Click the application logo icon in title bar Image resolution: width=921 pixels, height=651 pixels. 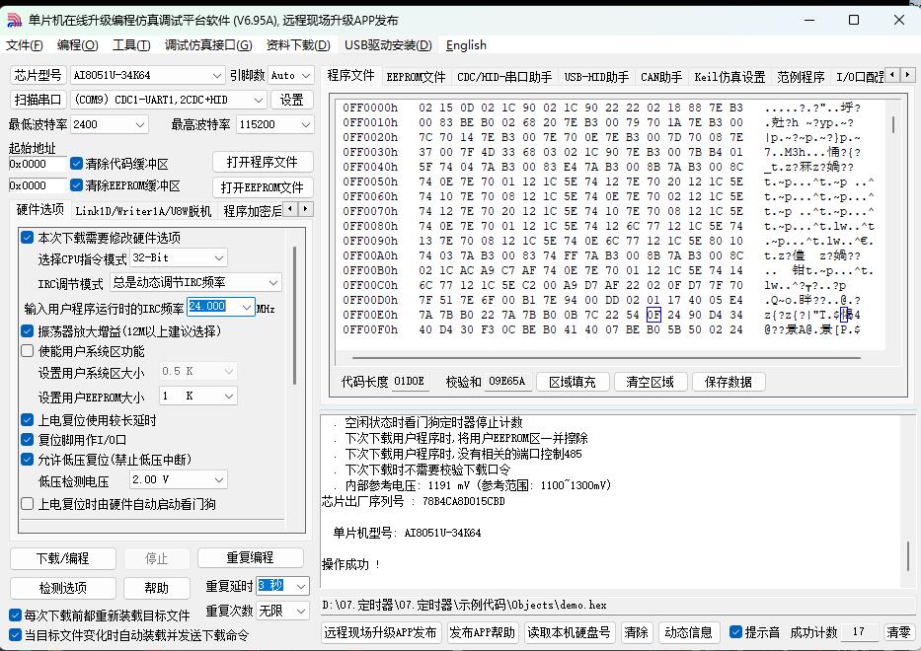(14, 20)
